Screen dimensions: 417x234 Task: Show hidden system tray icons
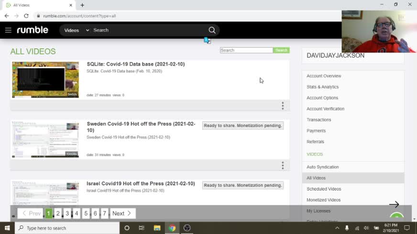337,228
